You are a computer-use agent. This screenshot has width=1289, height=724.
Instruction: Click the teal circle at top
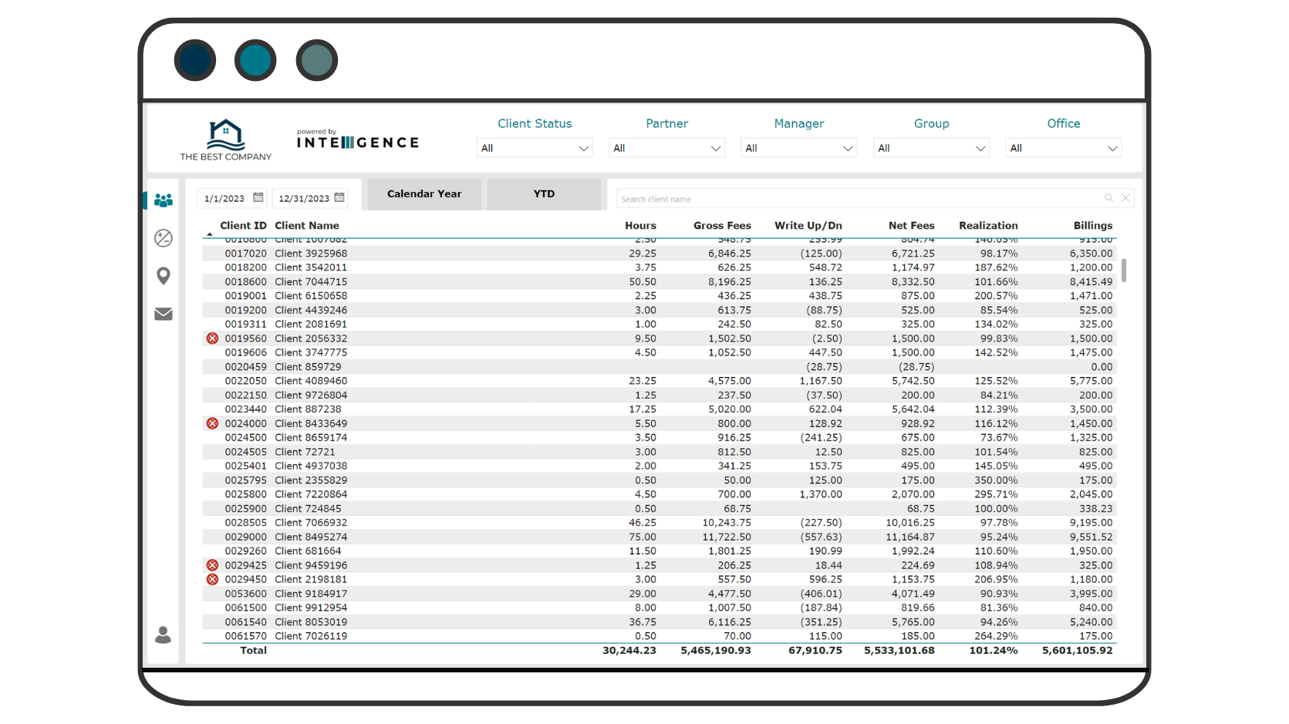point(255,60)
